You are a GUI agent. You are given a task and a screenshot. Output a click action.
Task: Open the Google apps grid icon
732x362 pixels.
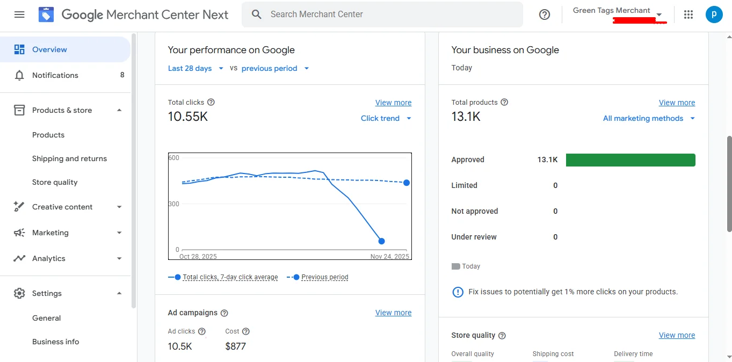pyautogui.click(x=688, y=15)
